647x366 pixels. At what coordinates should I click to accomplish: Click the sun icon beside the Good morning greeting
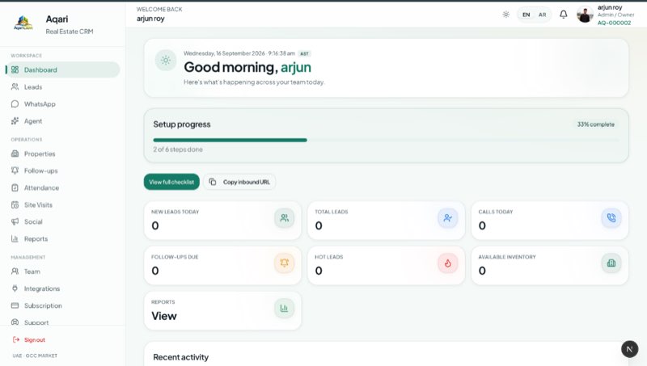coord(166,60)
